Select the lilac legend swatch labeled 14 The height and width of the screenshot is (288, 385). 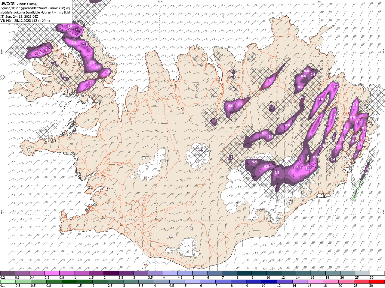coord(300,282)
